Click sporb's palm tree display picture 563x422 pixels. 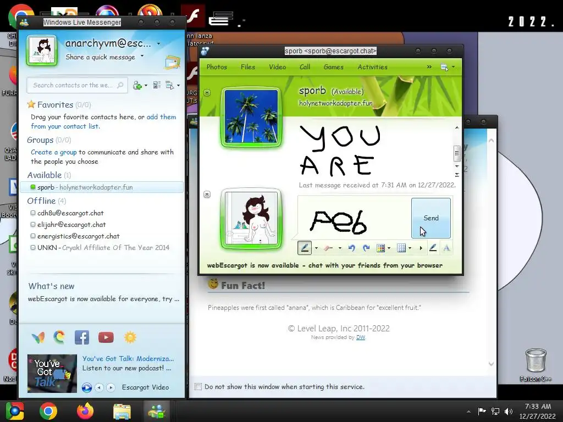click(251, 116)
